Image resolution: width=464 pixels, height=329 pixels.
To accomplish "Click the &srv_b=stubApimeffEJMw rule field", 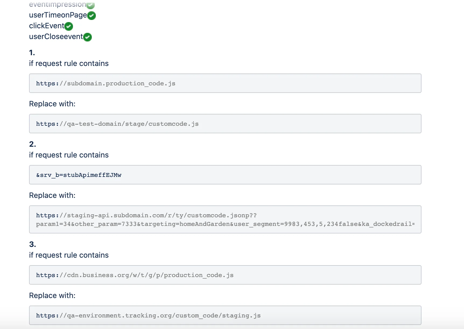I will coord(225,175).
